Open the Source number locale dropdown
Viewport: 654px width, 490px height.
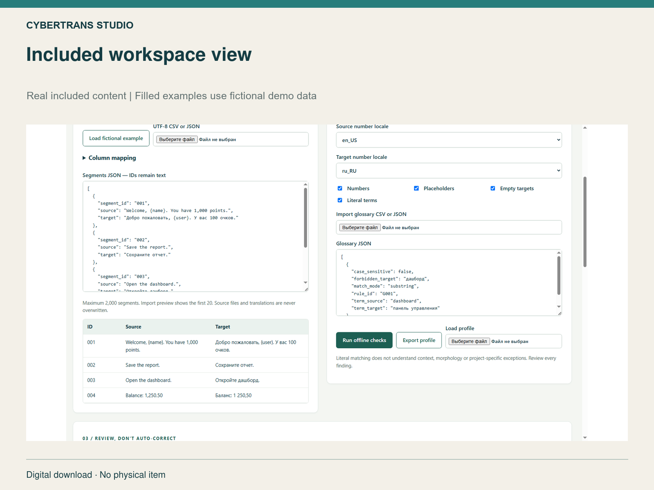click(x=449, y=140)
